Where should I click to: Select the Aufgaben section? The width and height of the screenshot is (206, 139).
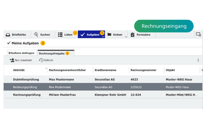click(x=91, y=34)
